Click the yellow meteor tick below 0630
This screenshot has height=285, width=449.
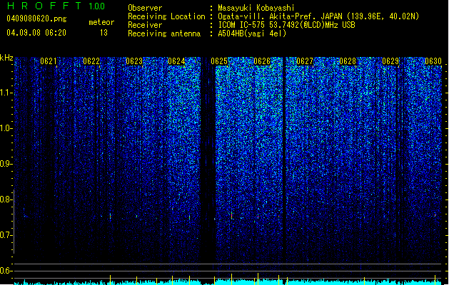tap(435, 279)
